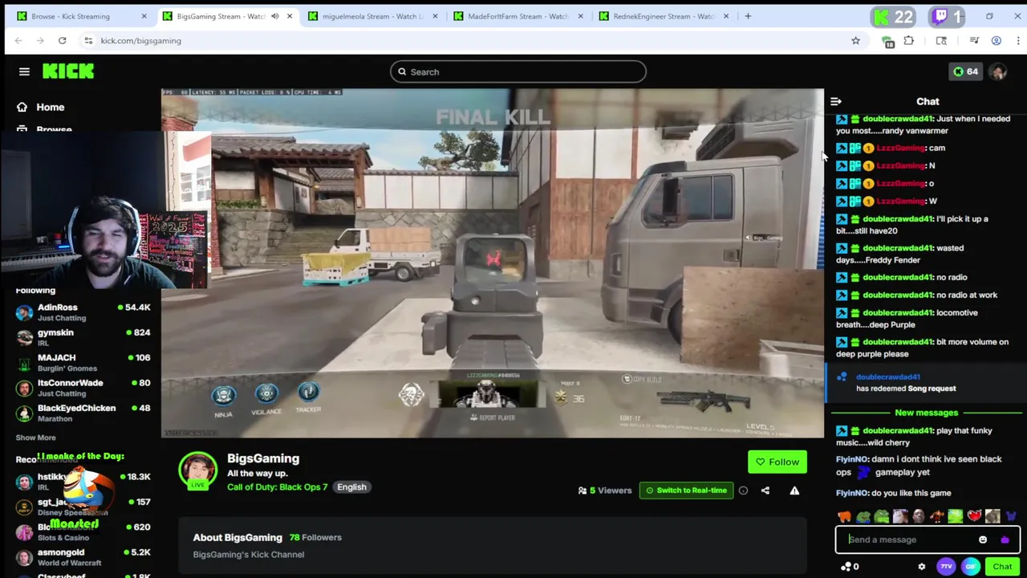The image size is (1027, 578).
Task: Switch to Real-time playback
Action: click(686, 490)
